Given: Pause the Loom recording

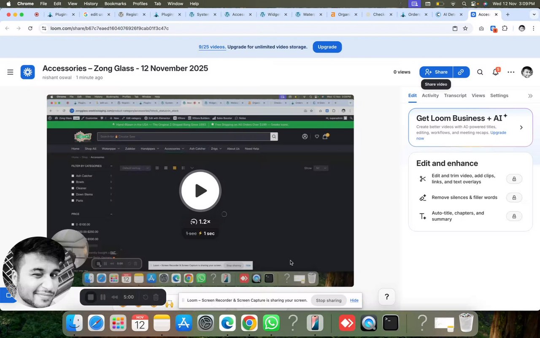Looking at the screenshot, I should click(x=103, y=297).
